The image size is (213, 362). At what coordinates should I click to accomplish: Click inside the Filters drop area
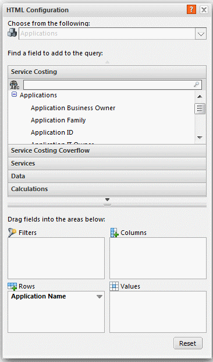pyautogui.click(x=56, y=258)
